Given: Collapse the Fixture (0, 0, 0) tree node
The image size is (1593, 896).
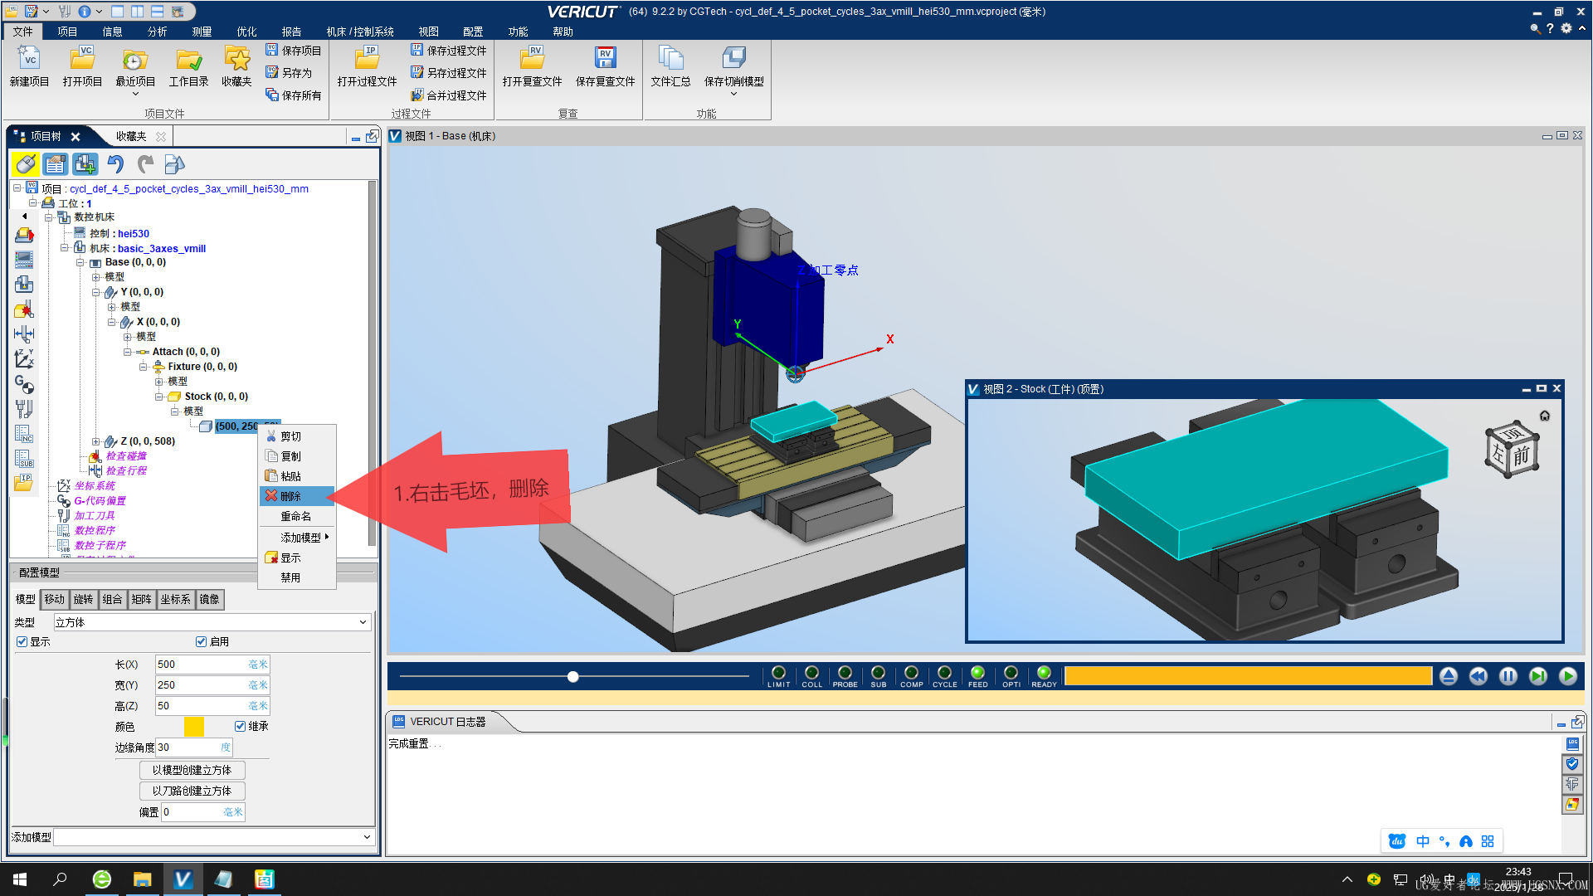Looking at the screenshot, I should point(143,367).
